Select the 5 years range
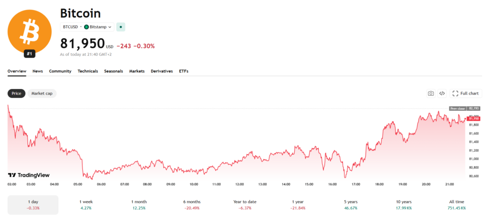Viewport: 490px width, 216px height. [351, 205]
